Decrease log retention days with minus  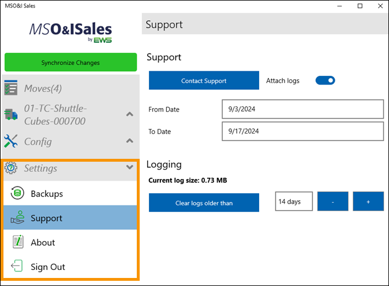pos(332,201)
